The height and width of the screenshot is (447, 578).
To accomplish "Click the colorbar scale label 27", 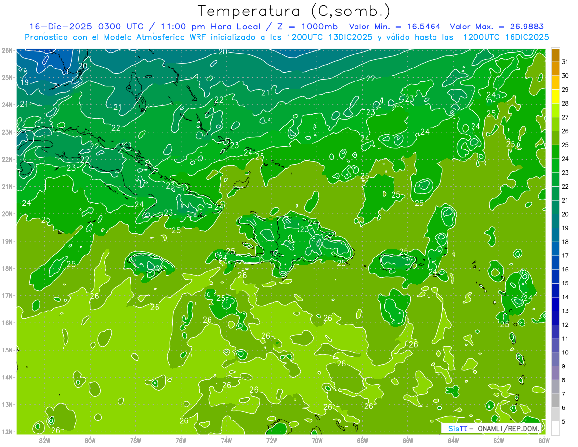I will coord(565,117).
